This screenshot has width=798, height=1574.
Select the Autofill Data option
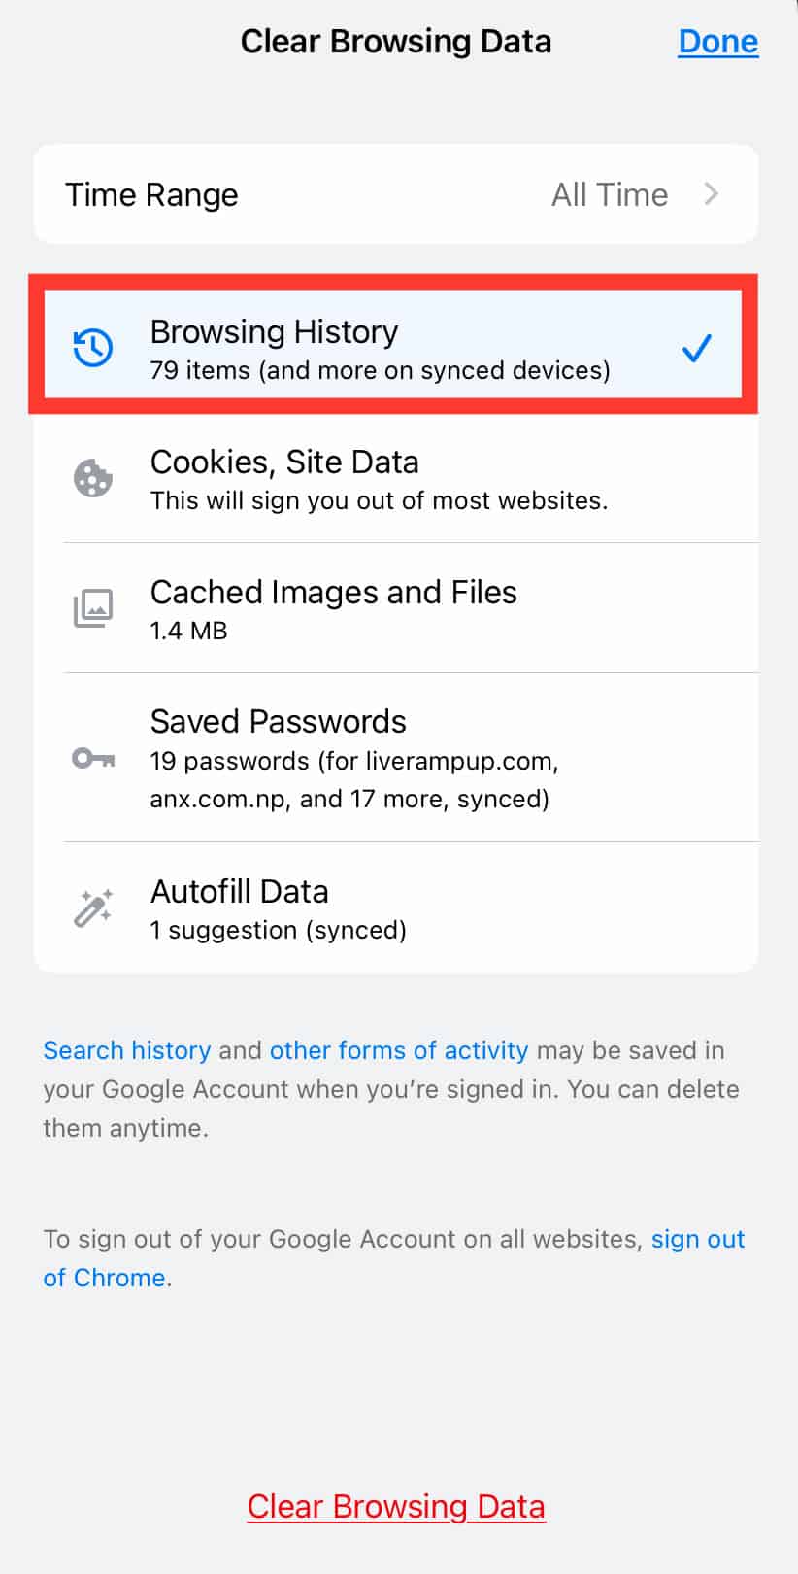coord(396,907)
